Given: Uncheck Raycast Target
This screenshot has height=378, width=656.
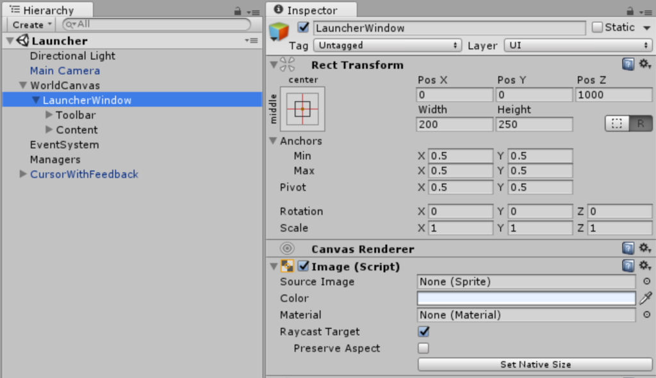Looking at the screenshot, I should tap(423, 332).
